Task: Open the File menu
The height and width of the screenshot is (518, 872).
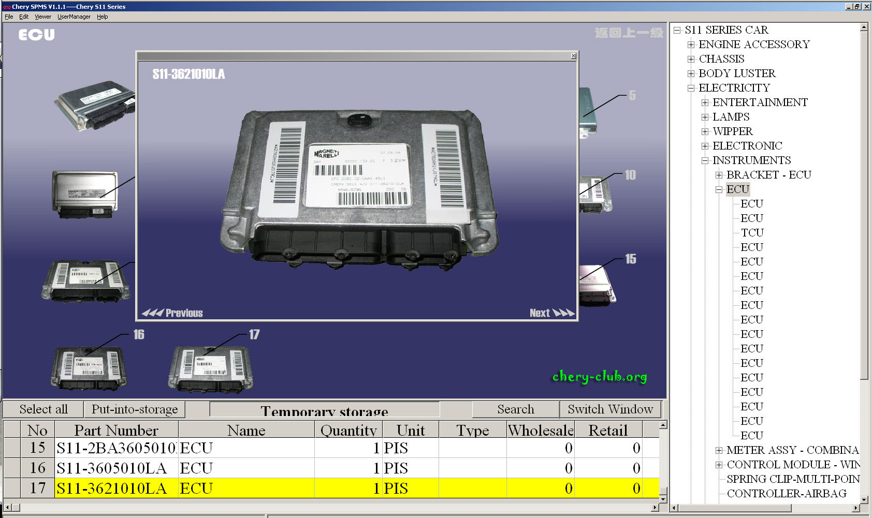Action: point(9,17)
